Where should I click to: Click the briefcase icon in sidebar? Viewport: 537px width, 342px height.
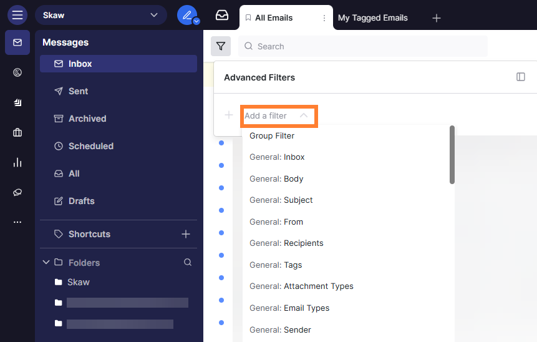17,132
